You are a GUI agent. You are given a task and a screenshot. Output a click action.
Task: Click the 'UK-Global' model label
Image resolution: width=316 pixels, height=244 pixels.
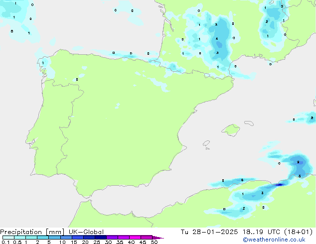click(x=86, y=232)
